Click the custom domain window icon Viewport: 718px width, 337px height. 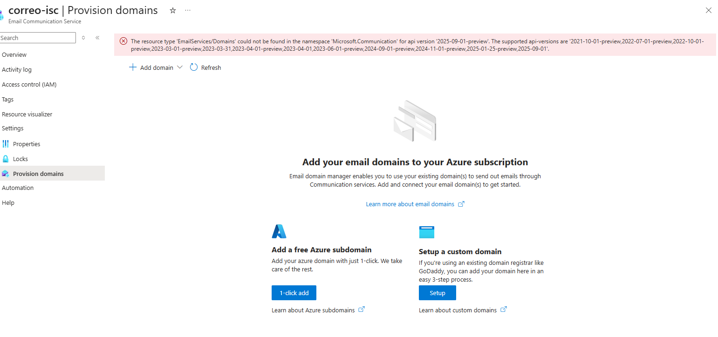426,232
